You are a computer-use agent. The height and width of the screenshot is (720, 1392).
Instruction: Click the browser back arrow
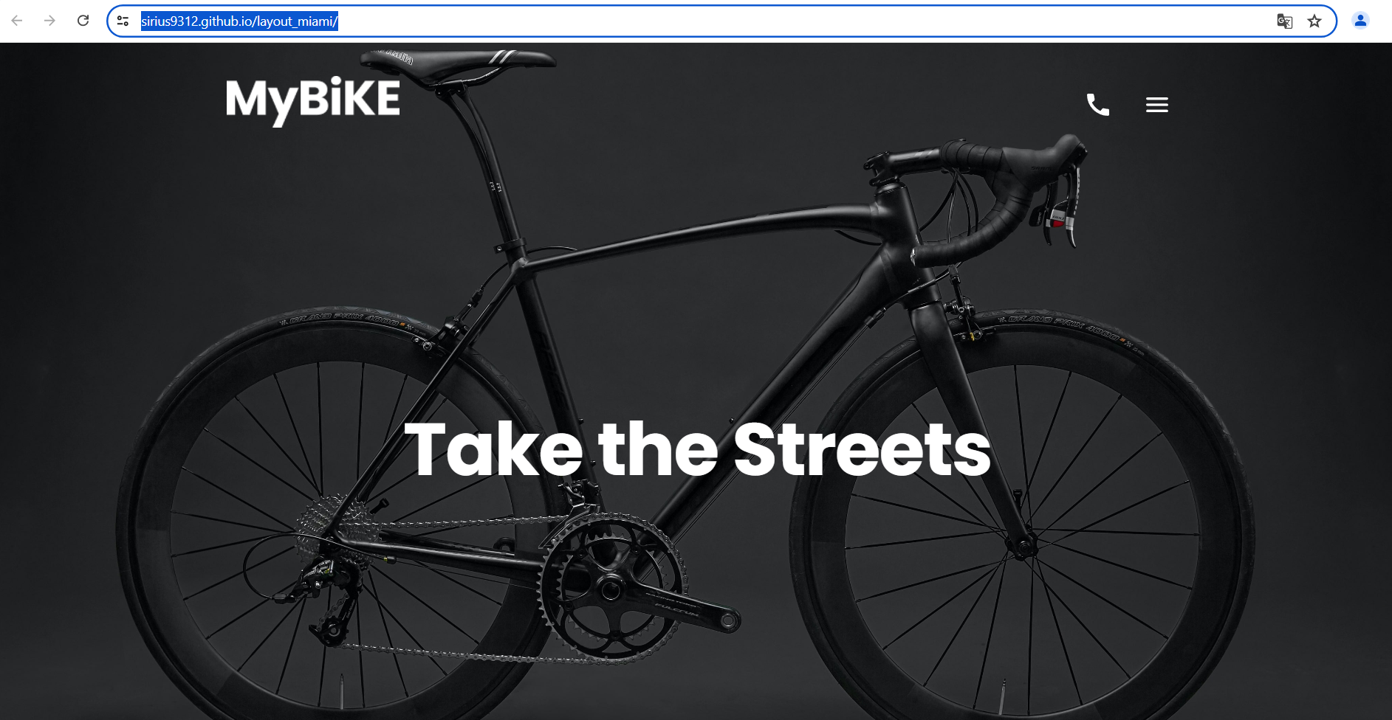pos(17,21)
